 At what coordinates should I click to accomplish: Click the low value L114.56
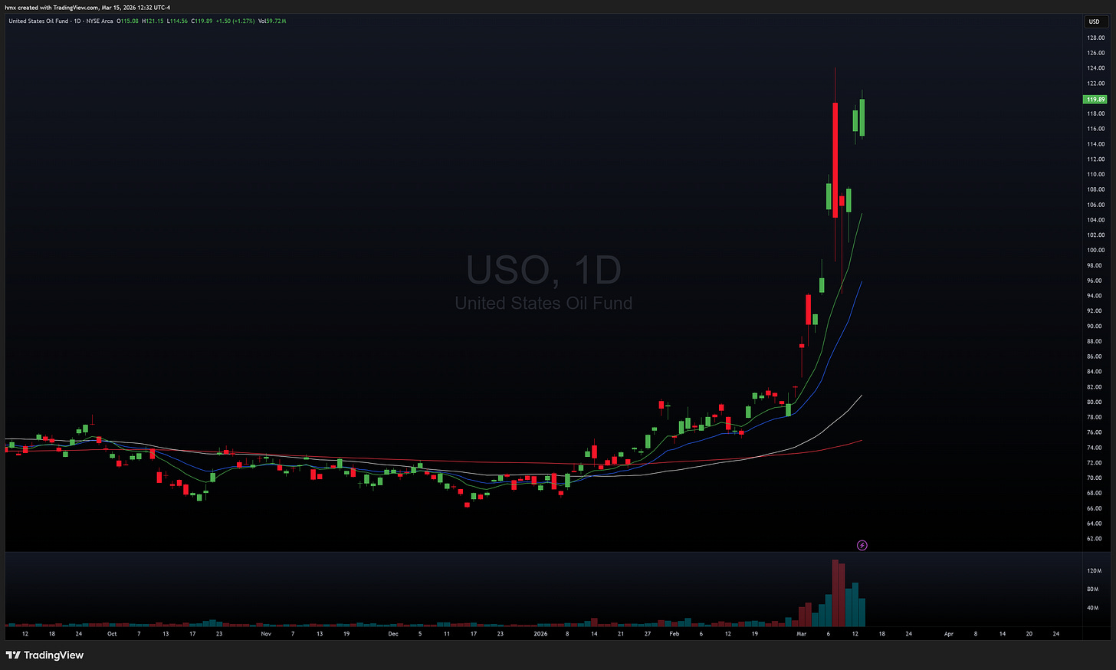(x=178, y=21)
